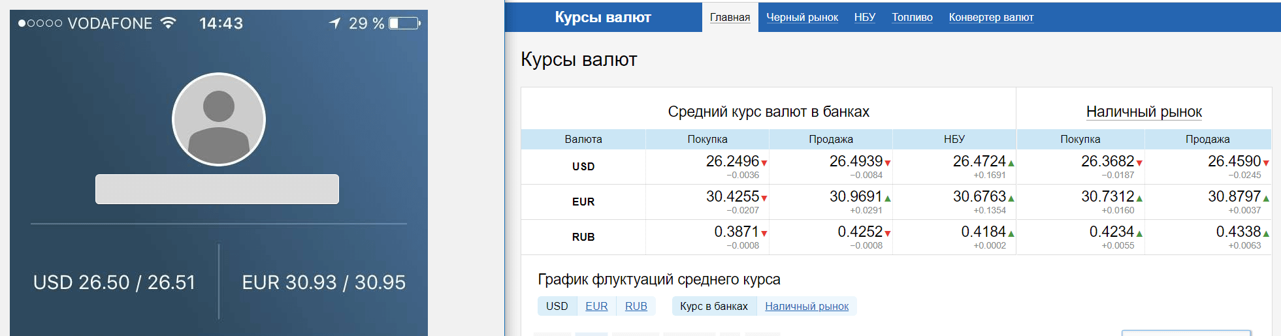
Task: Click the Курсы валют site logo
Action: coord(603,17)
